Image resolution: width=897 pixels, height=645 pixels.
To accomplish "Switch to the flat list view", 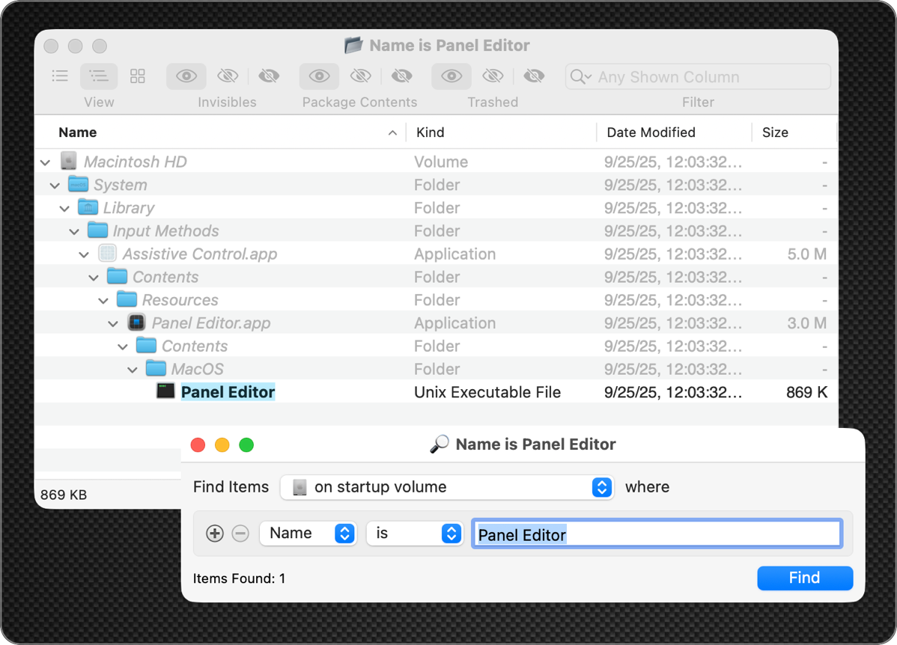I will pyautogui.click(x=60, y=76).
